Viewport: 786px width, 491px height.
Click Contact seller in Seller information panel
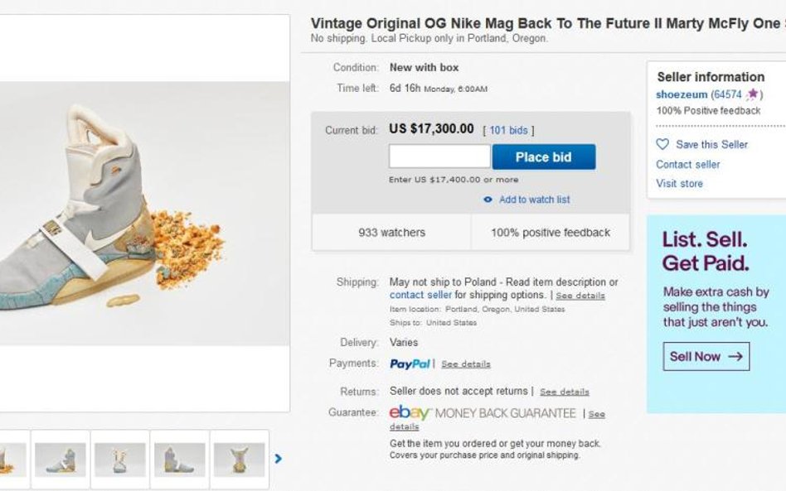click(688, 164)
